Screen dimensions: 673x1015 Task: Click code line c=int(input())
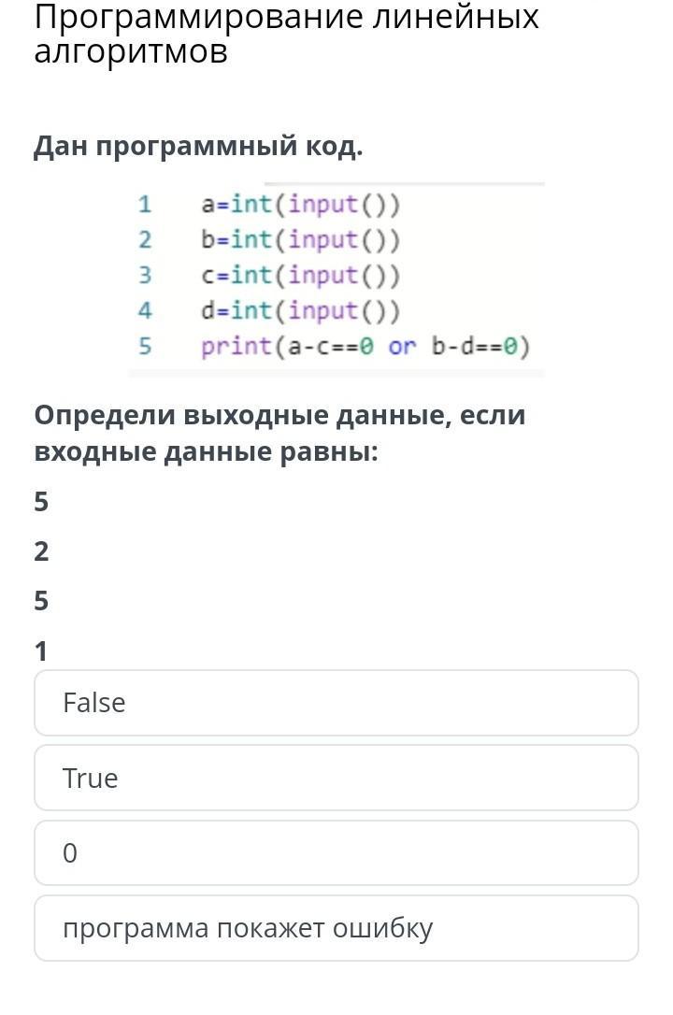coord(300,275)
